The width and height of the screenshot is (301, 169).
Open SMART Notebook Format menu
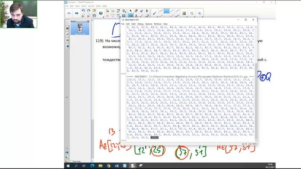[x=91, y=6]
